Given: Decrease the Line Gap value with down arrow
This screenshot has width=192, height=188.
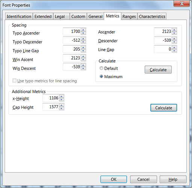Looking at the screenshot, I should click(x=174, y=51).
